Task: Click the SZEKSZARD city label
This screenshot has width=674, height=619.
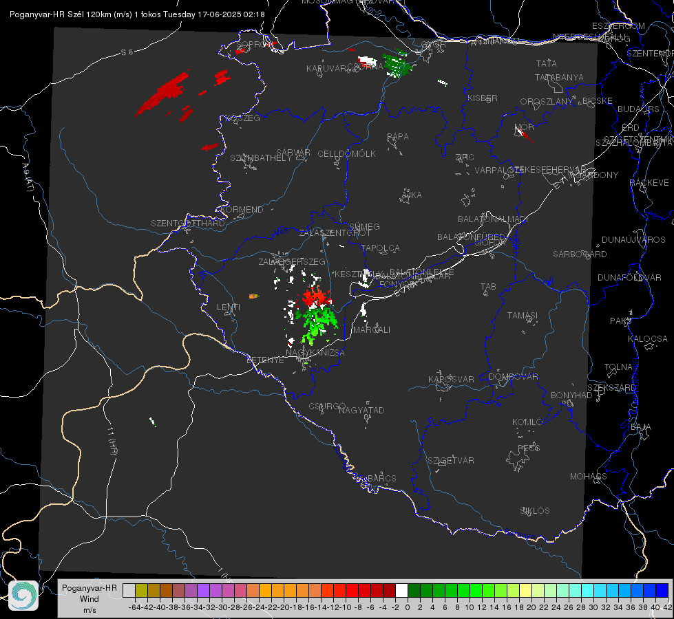Action: pos(611,388)
